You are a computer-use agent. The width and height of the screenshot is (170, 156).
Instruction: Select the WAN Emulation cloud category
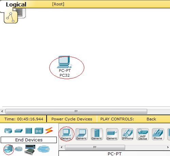click(19, 149)
